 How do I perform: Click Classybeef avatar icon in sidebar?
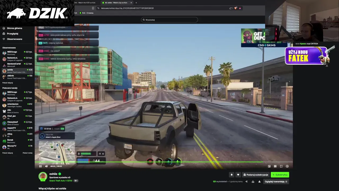tap(4, 123)
